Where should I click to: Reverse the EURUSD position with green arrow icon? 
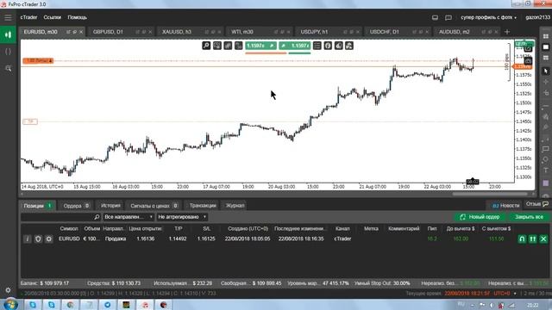(x=522, y=239)
